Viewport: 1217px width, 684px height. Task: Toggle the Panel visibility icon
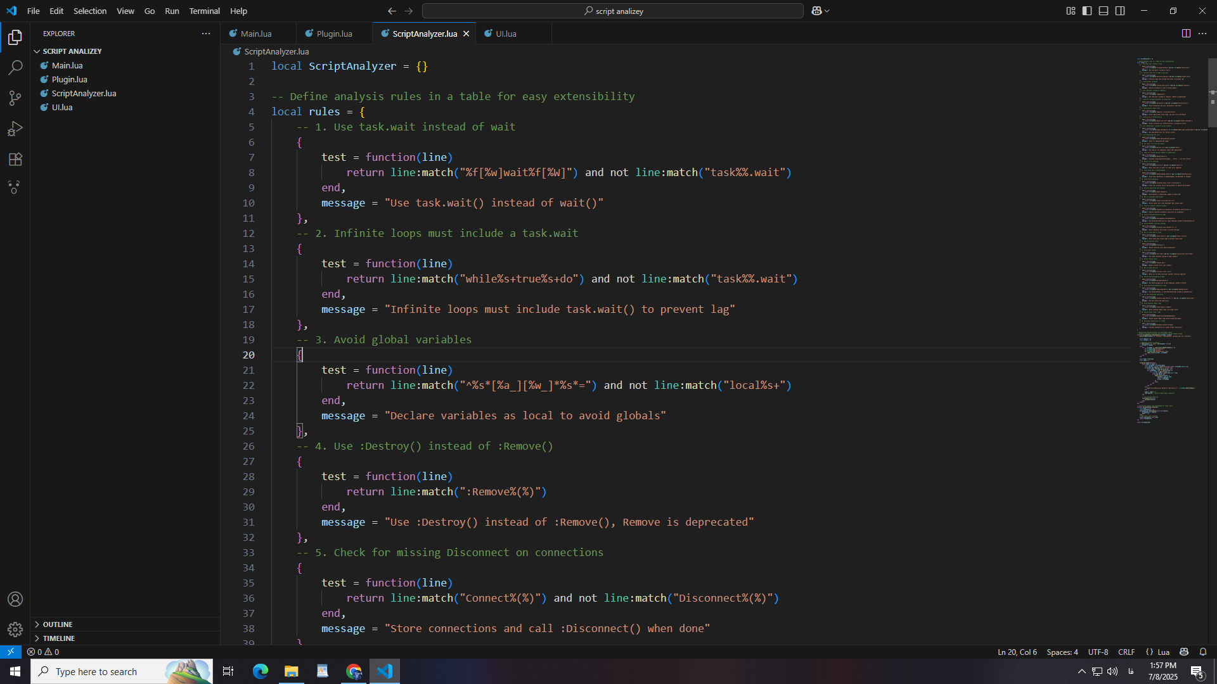1104,11
